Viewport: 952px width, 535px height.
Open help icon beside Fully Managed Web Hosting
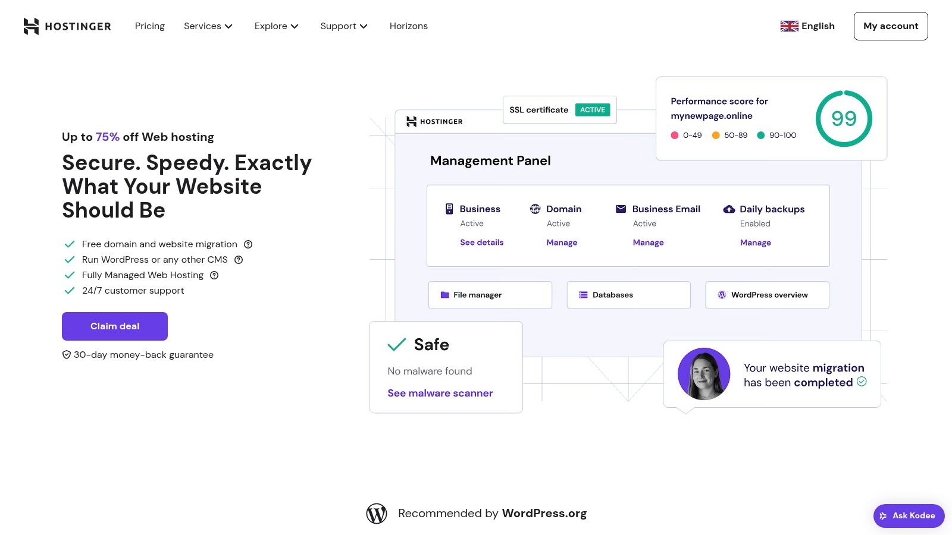tap(214, 275)
